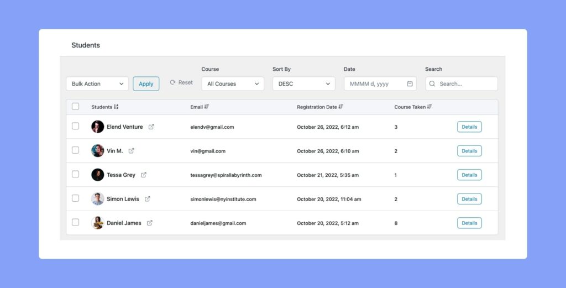The image size is (566, 288).
Task: Tick the select-all checkbox in table header
Action: coord(76,107)
